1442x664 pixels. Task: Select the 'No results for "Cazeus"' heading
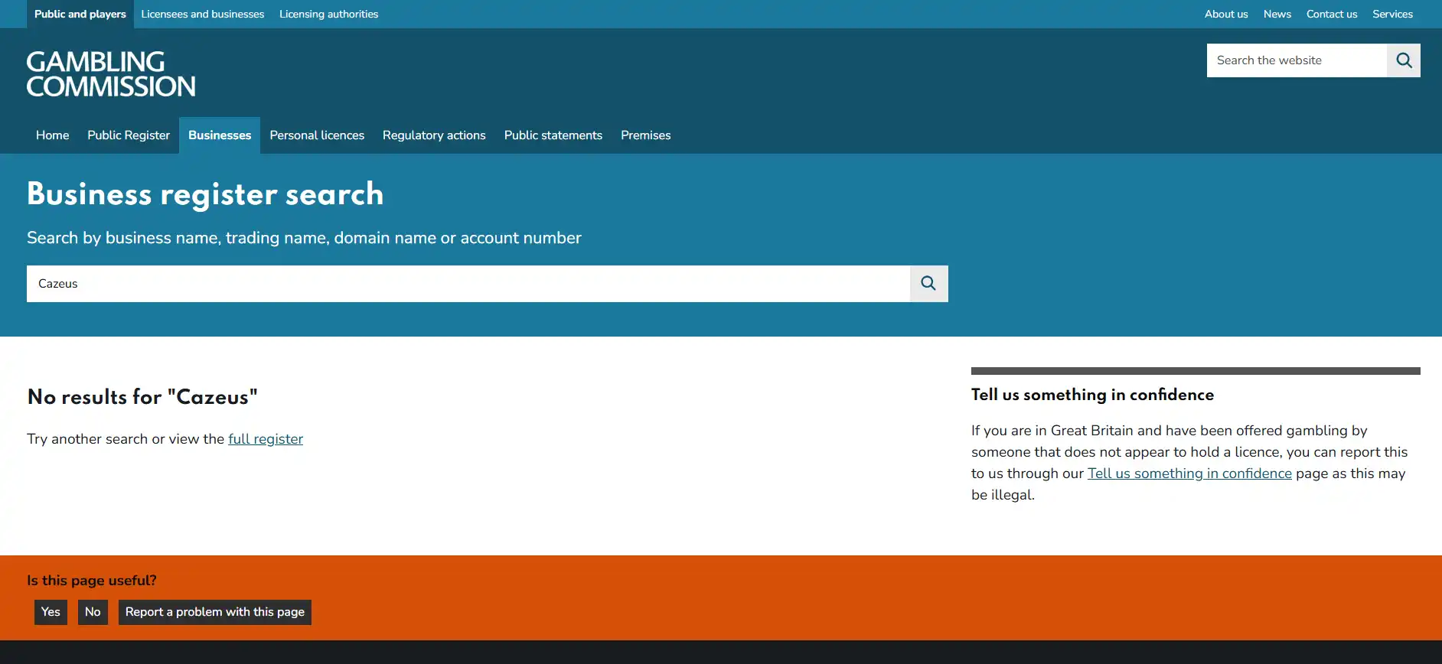click(142, 397)
